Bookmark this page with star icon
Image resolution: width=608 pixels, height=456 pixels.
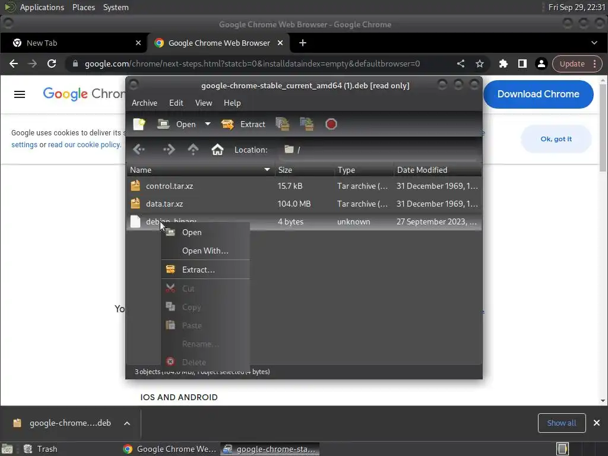tap(480, 64)
